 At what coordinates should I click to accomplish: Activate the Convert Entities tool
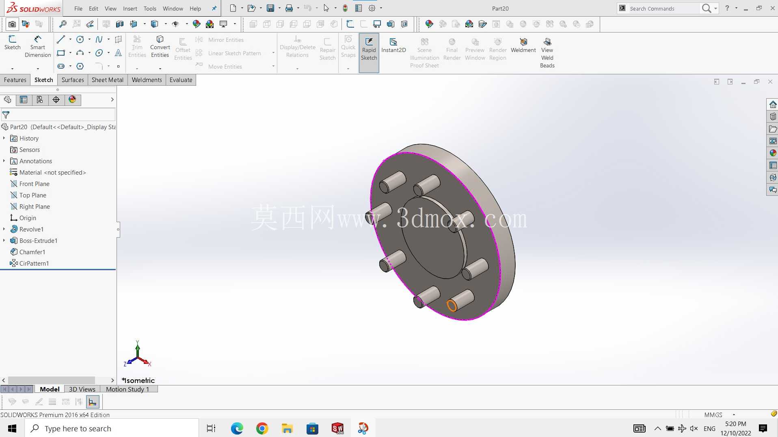point(160,47)
